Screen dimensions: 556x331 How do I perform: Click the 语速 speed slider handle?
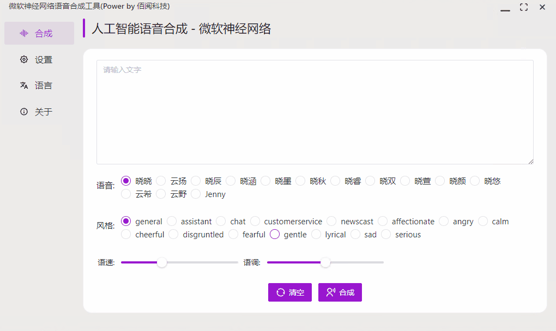162,262
